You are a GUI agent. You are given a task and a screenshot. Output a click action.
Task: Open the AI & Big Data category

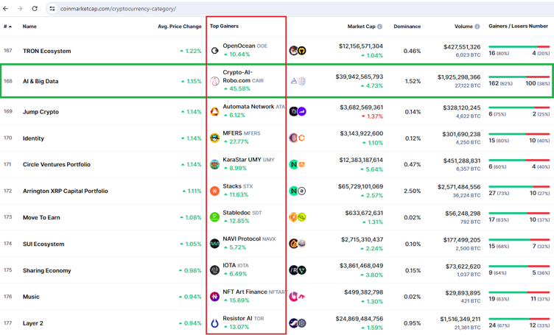pos(41,81)
